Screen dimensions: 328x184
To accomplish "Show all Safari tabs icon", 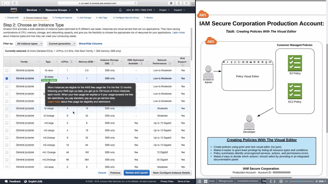I will (187, 3).
